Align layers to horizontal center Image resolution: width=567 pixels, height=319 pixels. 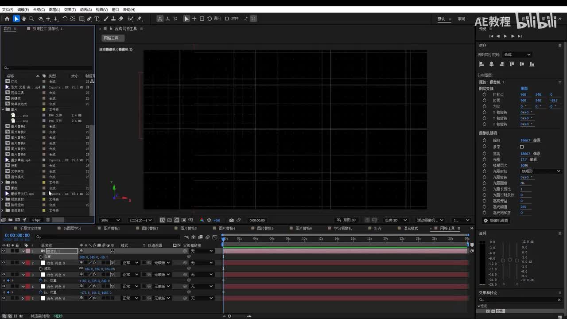[492, 64]
